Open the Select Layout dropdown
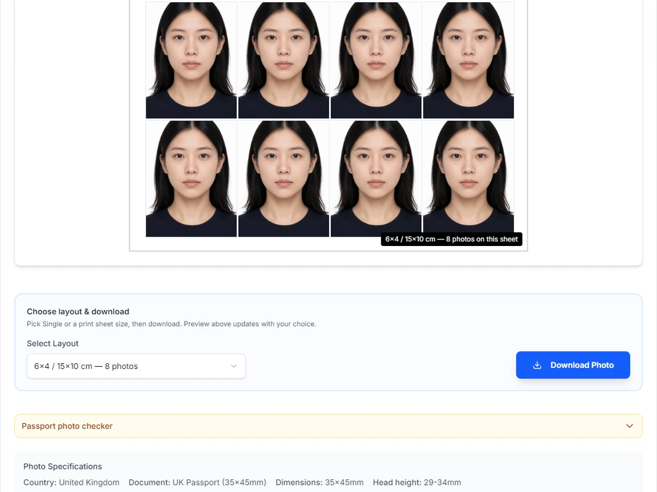Viewport: 657px width, 492px height. (x=136, y=366)
